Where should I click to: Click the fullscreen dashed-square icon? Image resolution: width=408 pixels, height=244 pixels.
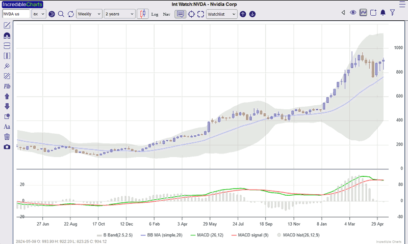tap(200, 14)
